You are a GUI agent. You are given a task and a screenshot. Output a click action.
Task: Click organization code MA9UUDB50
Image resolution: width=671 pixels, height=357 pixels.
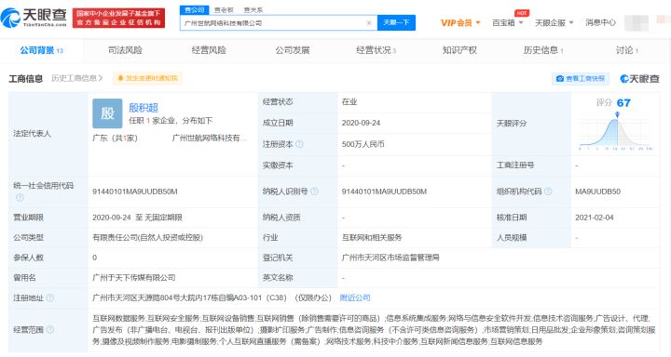pos(597,192)
